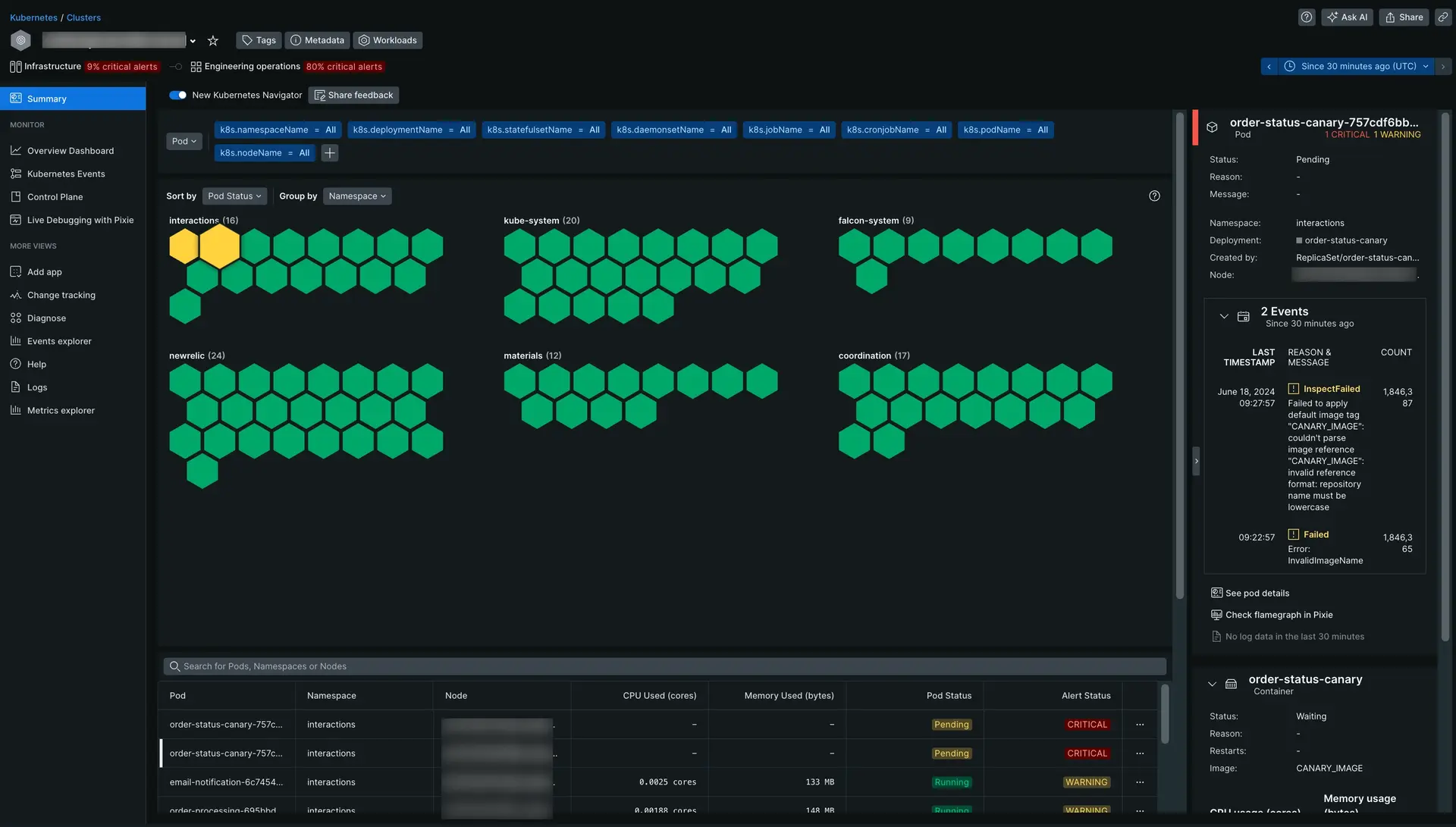Open the Workloads tab
The height and width of the screenshot is (827, 1456).
coord(388,41)
